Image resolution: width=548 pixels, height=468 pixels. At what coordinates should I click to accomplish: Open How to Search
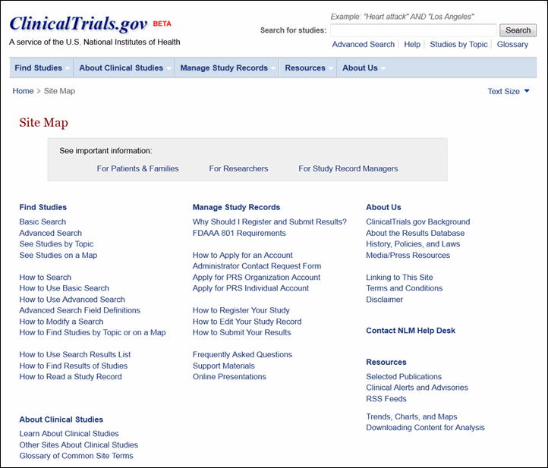45,278
